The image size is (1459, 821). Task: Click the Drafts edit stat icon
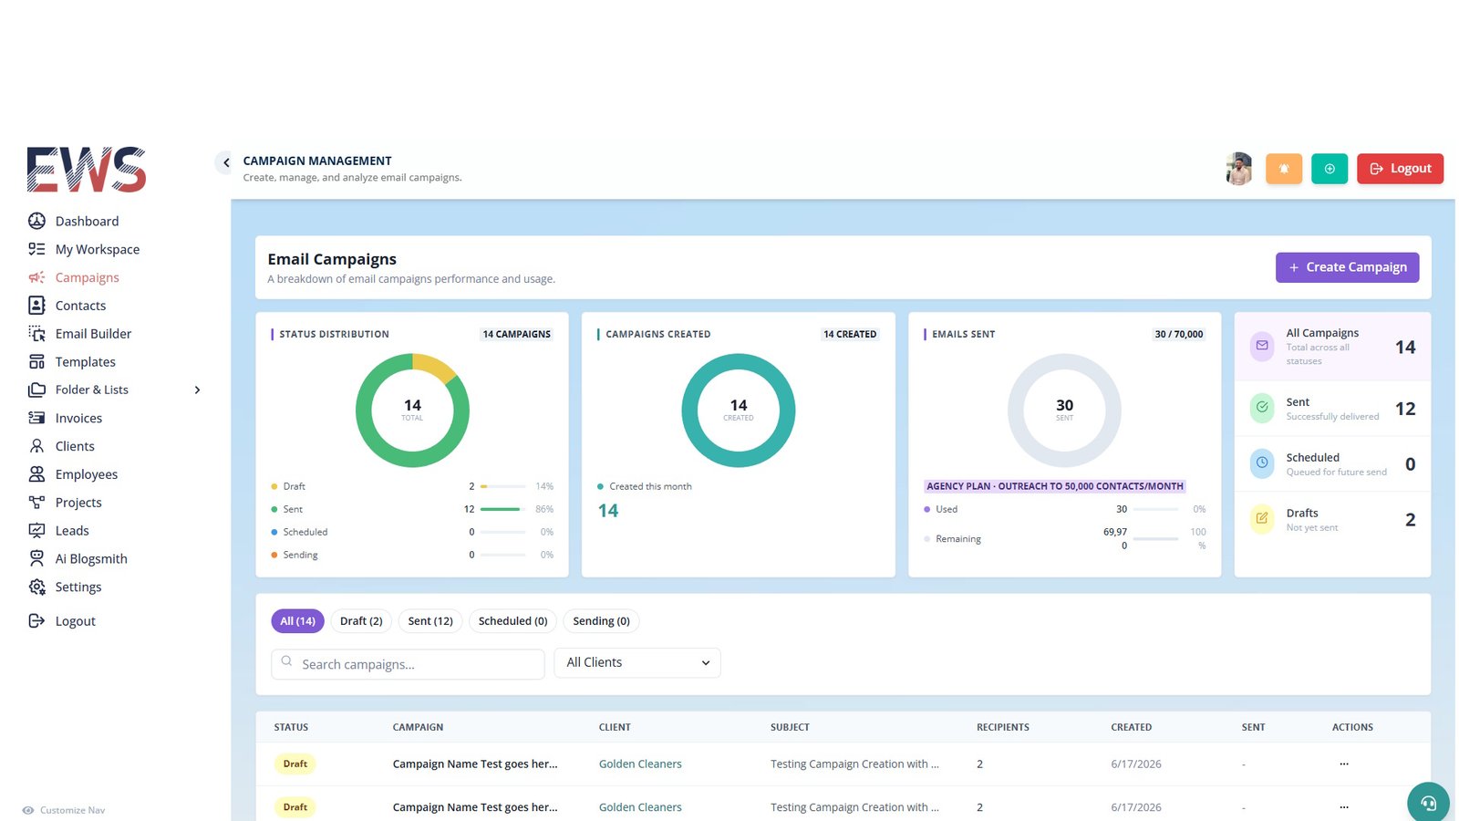[x=1262, y=518]
